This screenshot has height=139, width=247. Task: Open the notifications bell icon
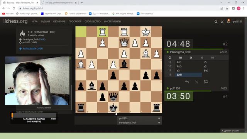[228, 21]
